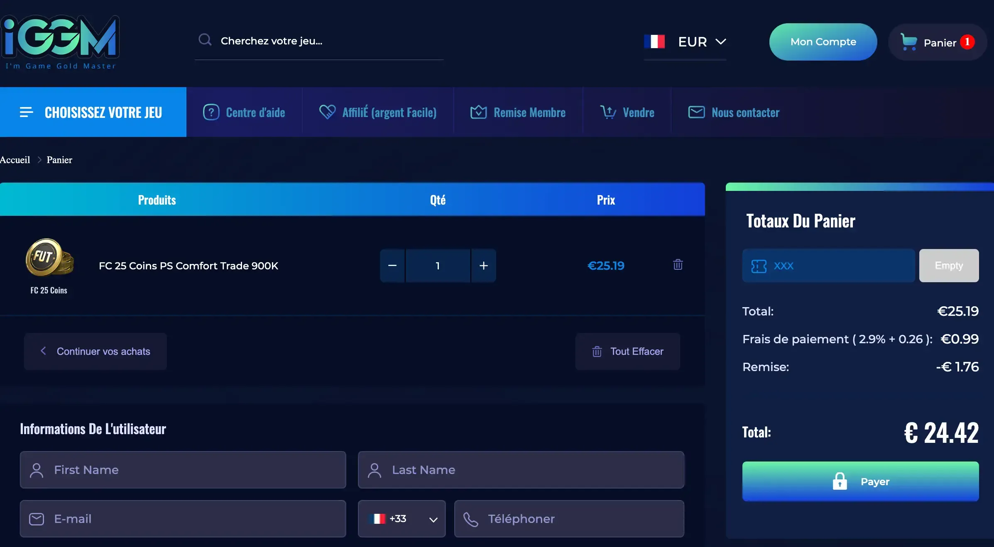Click the Totaux Du Panier heading

tap(801, 221)
